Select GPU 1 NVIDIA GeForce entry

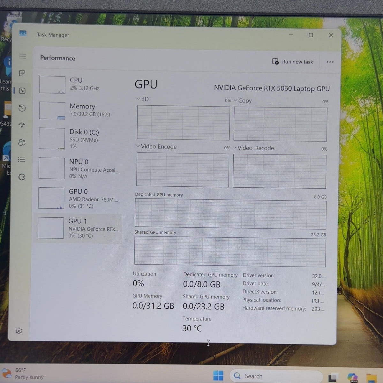pyautogui.click(x=78, y=228)
